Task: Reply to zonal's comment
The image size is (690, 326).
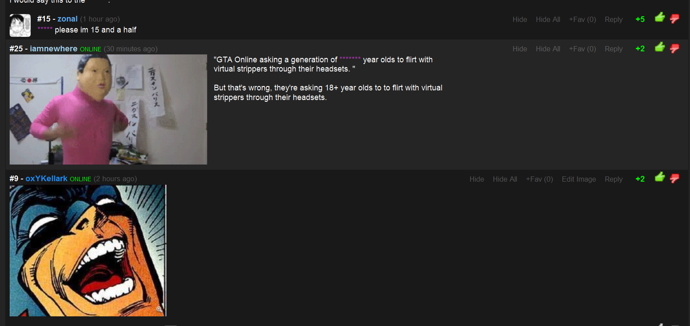Action: (614, 19)
